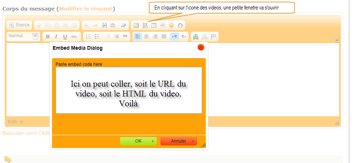
Task: Open the smiley emoticon picker
Action: [171, 25]
